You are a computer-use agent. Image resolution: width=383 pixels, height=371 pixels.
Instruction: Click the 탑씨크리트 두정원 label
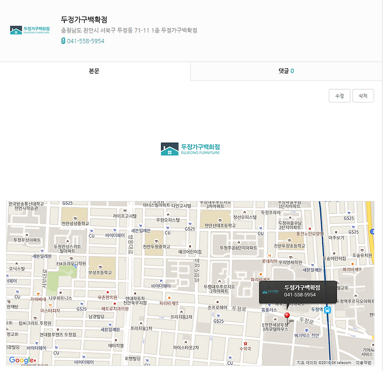tap(35, 323)
